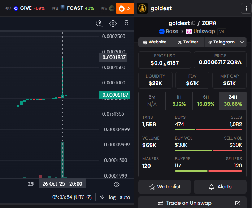Expand more social links chevron
Image resolution: width=252 pixels, height=208 pixels.
[242, 42]
